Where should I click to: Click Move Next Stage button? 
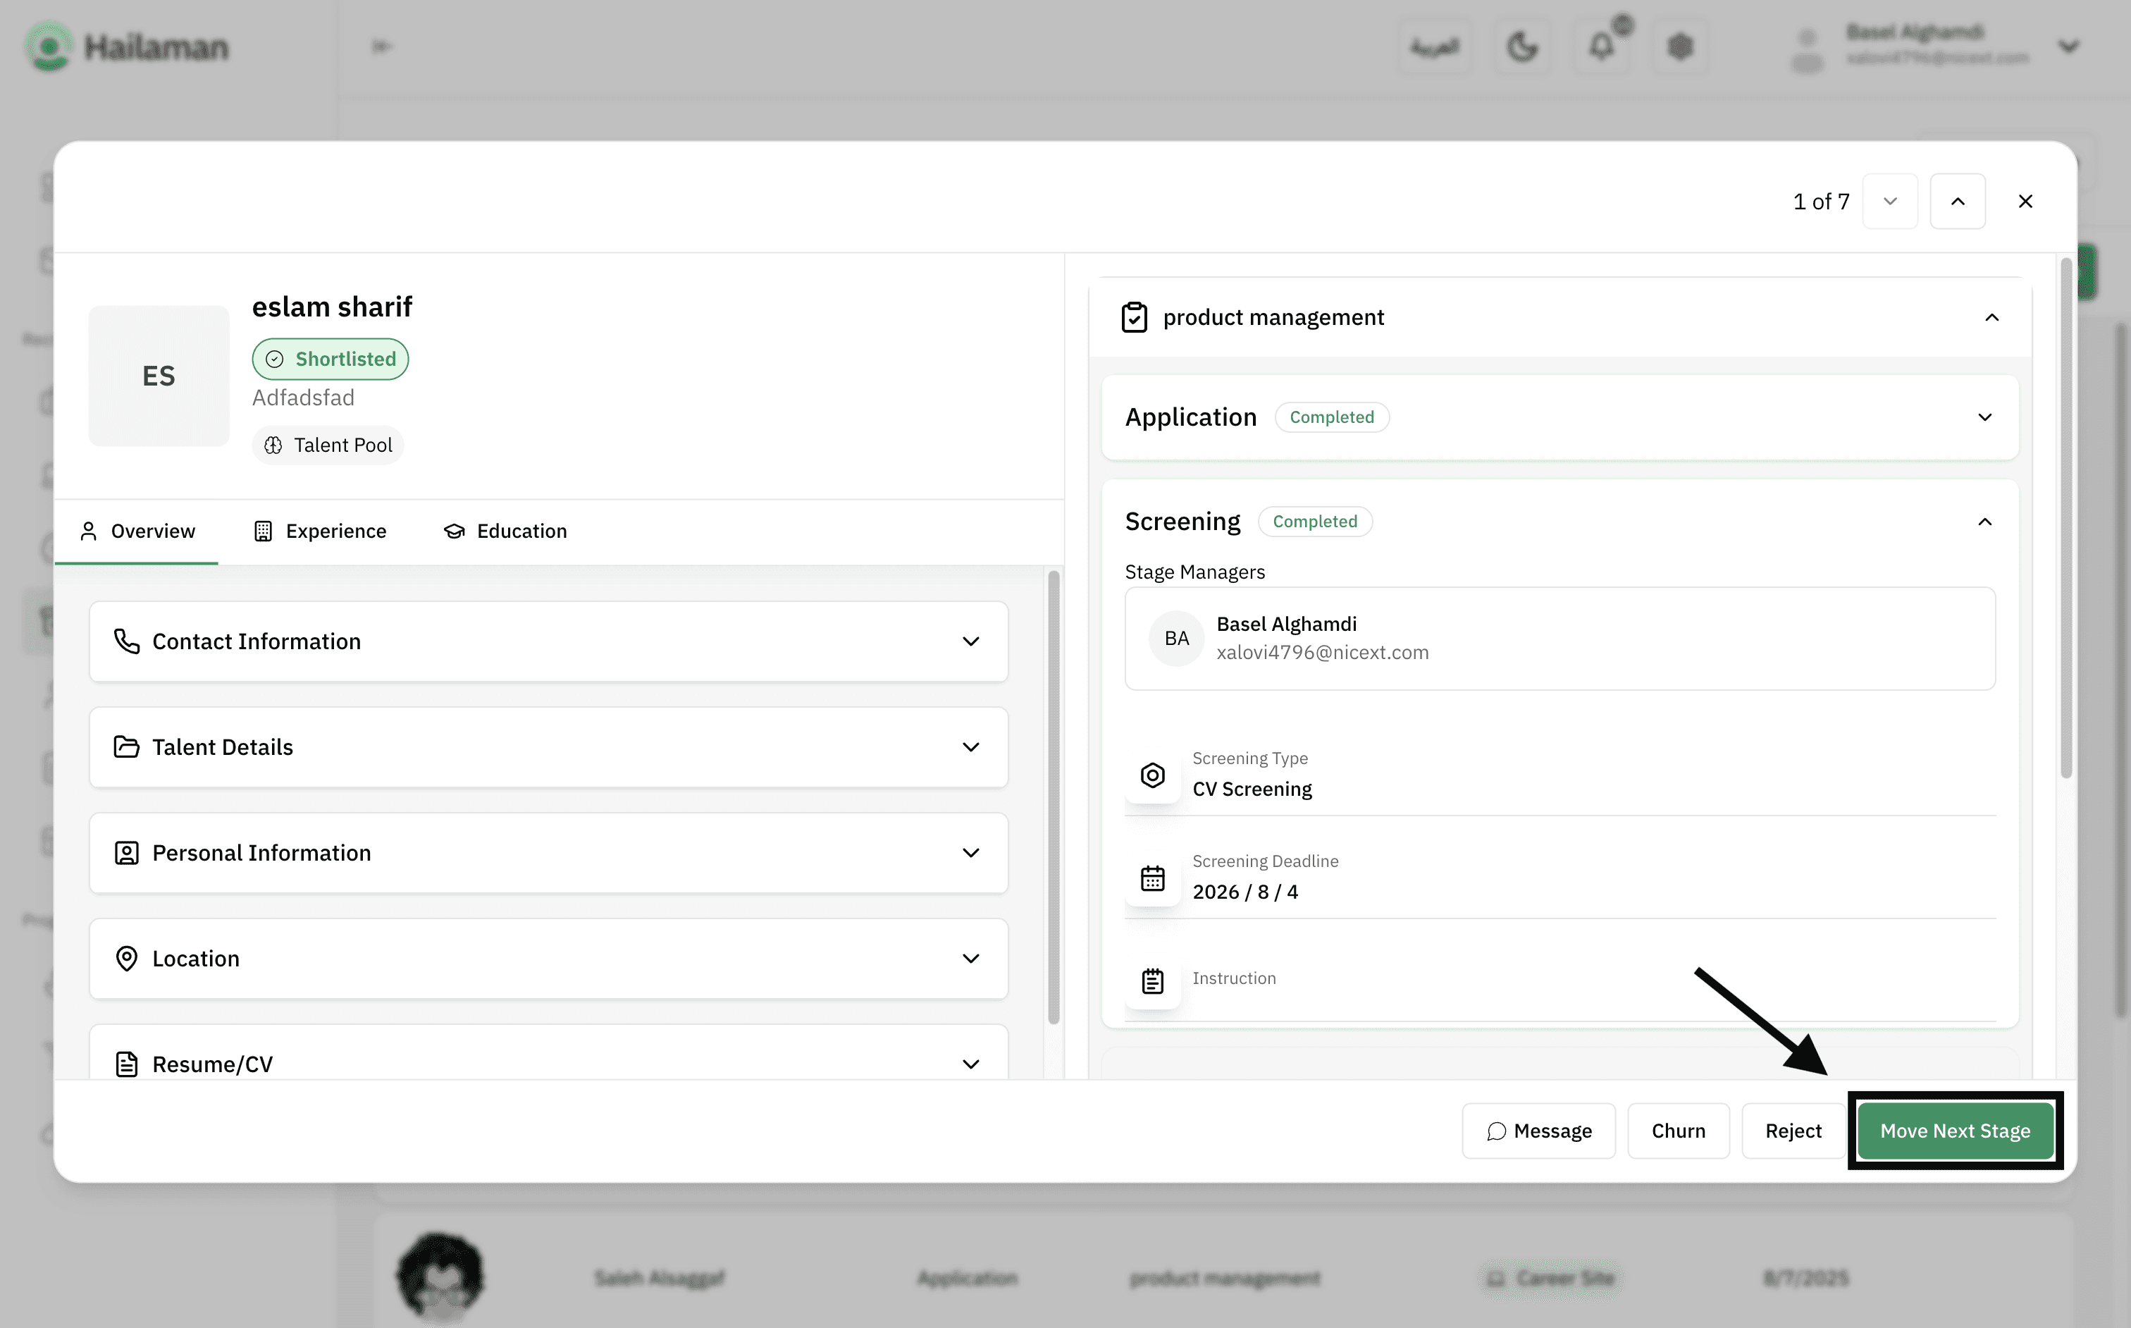pyautogui.click(x=1955, y=1131)
